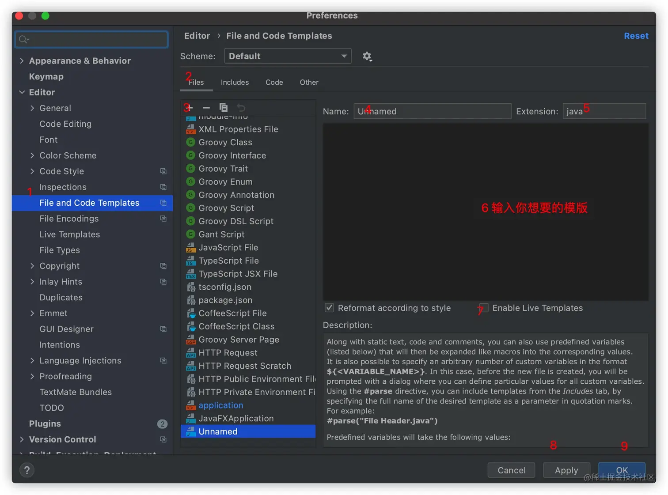Select the Unnamed template in list
The width and height of the screenshot is (668, 495).
248,431
